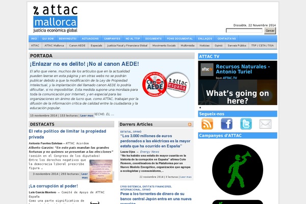The image size is (306, 204).
Task: Open the Multimèdia category tab
Action: coord(188,45)
